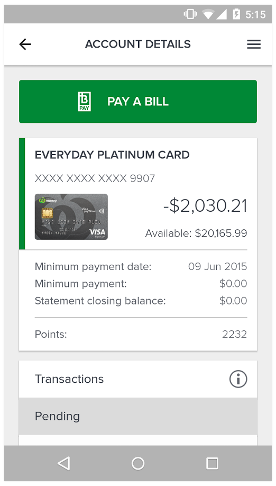Tap the Wi-Fi status icon
Image resolution: width=276 pixels, height=486 pixels.
(x=208, y=14)
